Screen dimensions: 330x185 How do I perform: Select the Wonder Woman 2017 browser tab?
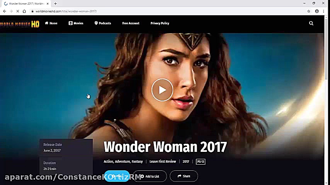[x=27, y=3]
